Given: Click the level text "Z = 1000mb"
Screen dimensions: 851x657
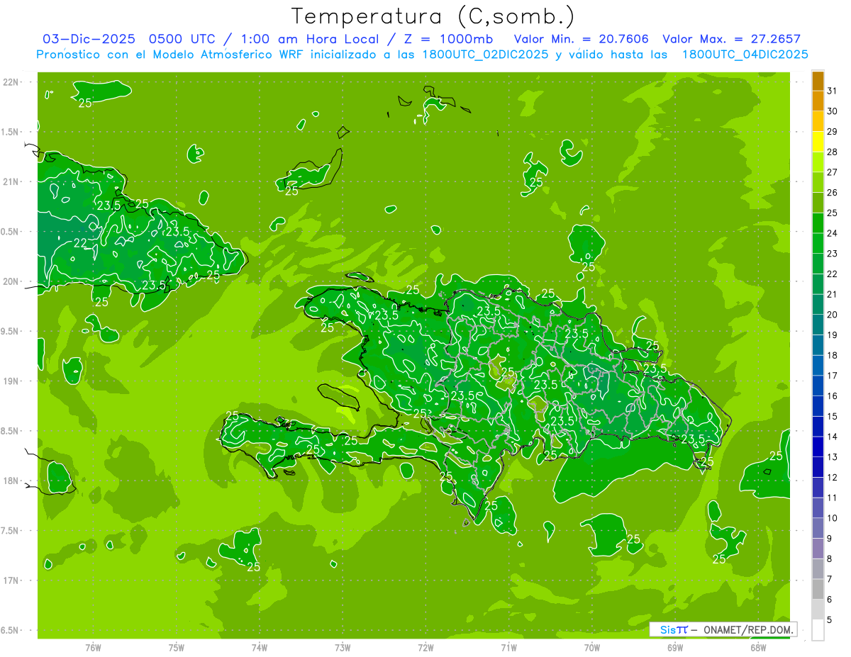Looking at the screenshot, I should pos(450,39).
